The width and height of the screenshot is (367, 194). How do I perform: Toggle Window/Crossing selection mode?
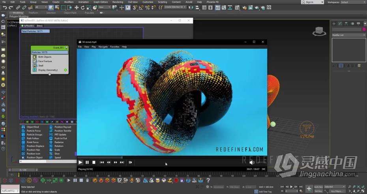(x=69, y=8)
